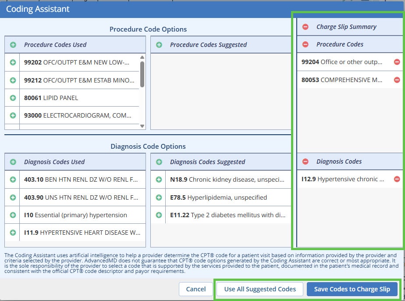Add all Diagnosis Codes Used via header plus
The image size is (405, 301).
(13, 162)
